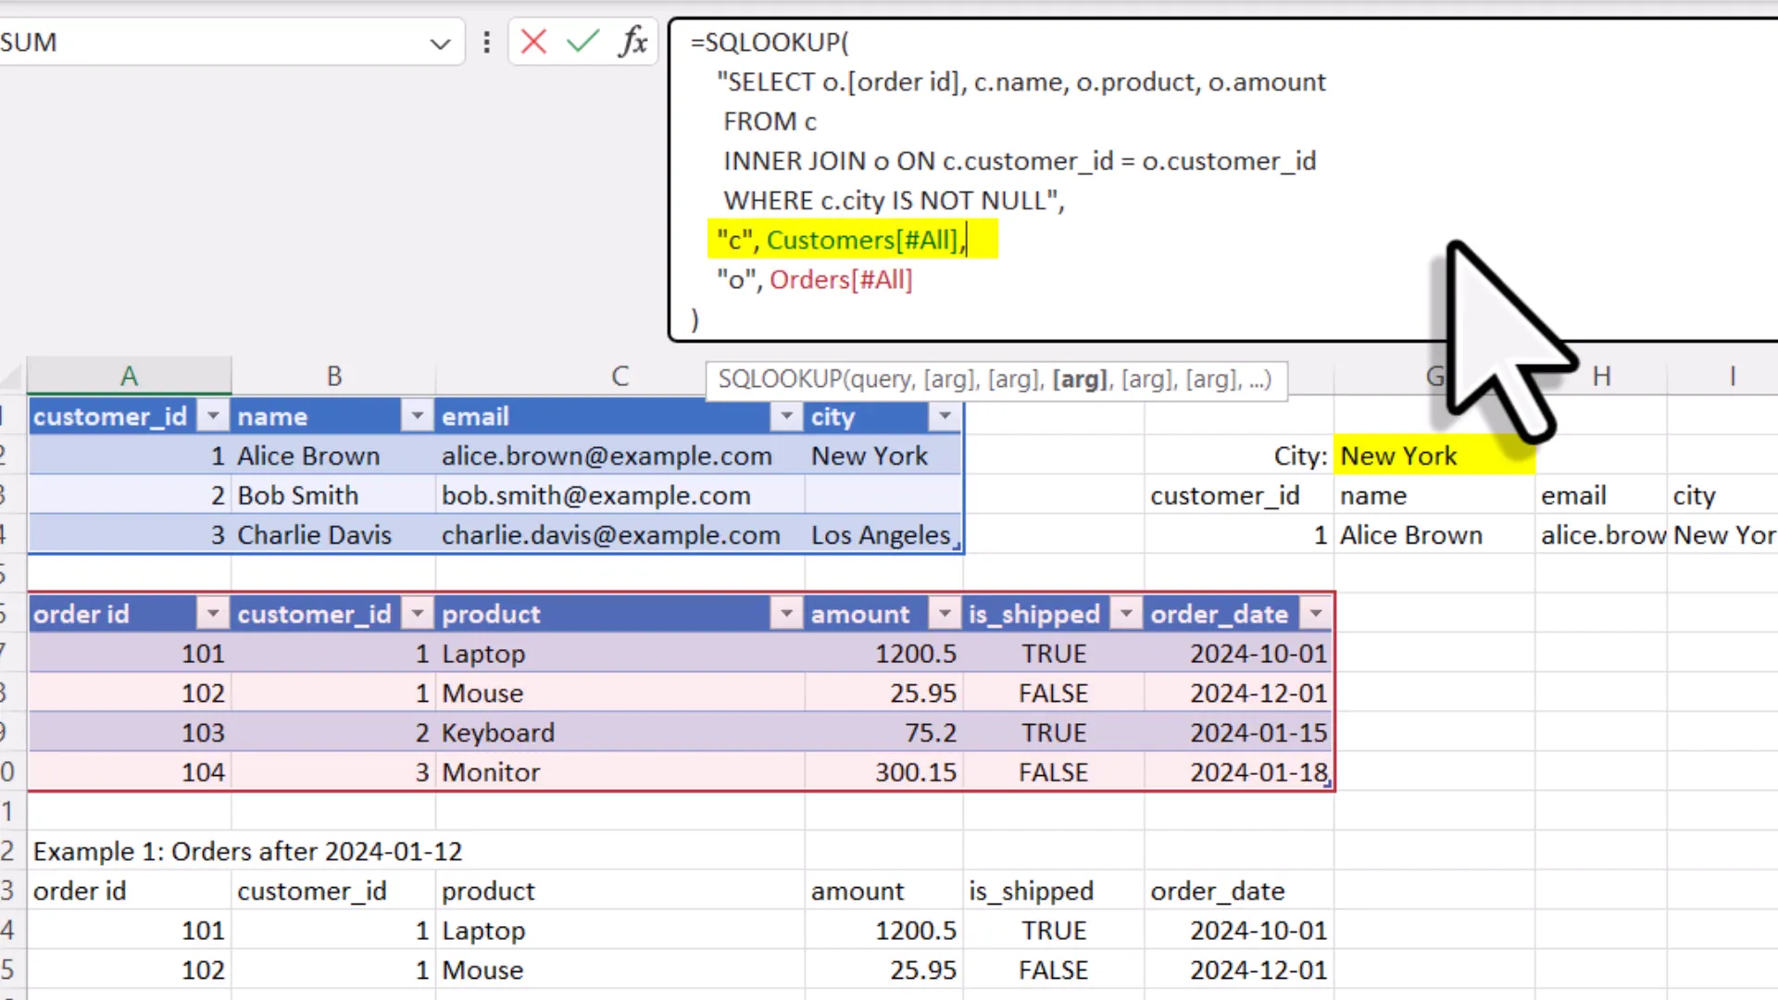Open the product column filter dropdown
The width and height of the screenshot is (1778, 1000).
785,613
